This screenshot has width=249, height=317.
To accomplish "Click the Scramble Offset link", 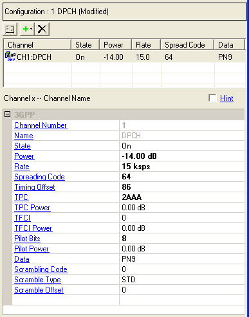I will pyautogui.click(x=39, y=290).
